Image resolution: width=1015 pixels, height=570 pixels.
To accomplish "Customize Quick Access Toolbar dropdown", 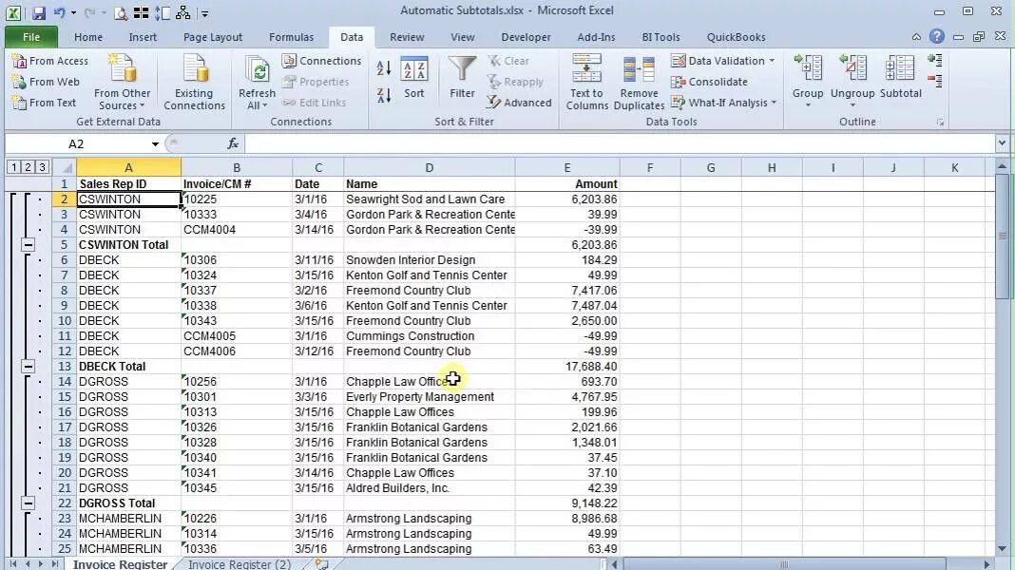I will pos(204,13).
